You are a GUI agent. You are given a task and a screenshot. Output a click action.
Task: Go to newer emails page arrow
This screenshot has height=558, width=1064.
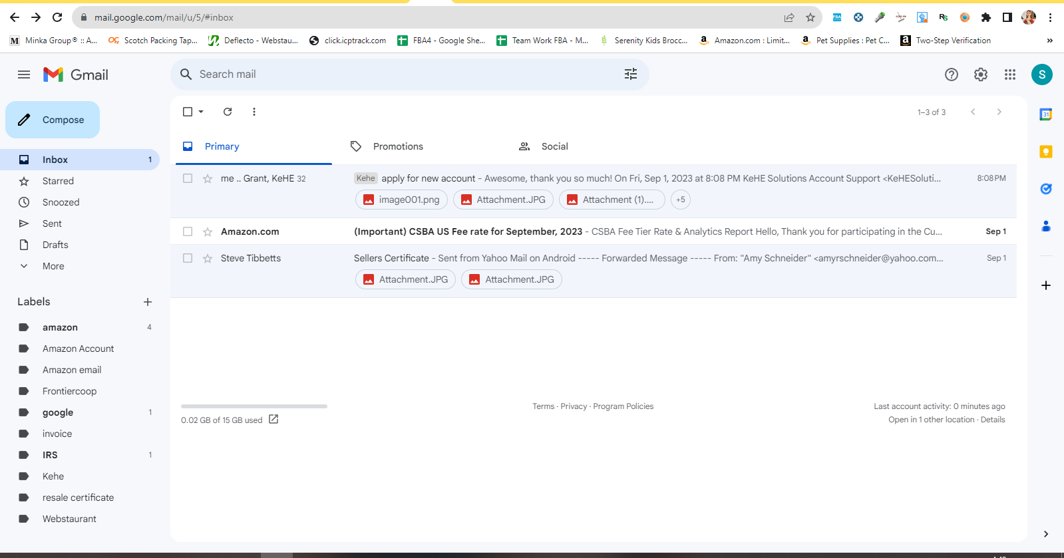(973, 112)
